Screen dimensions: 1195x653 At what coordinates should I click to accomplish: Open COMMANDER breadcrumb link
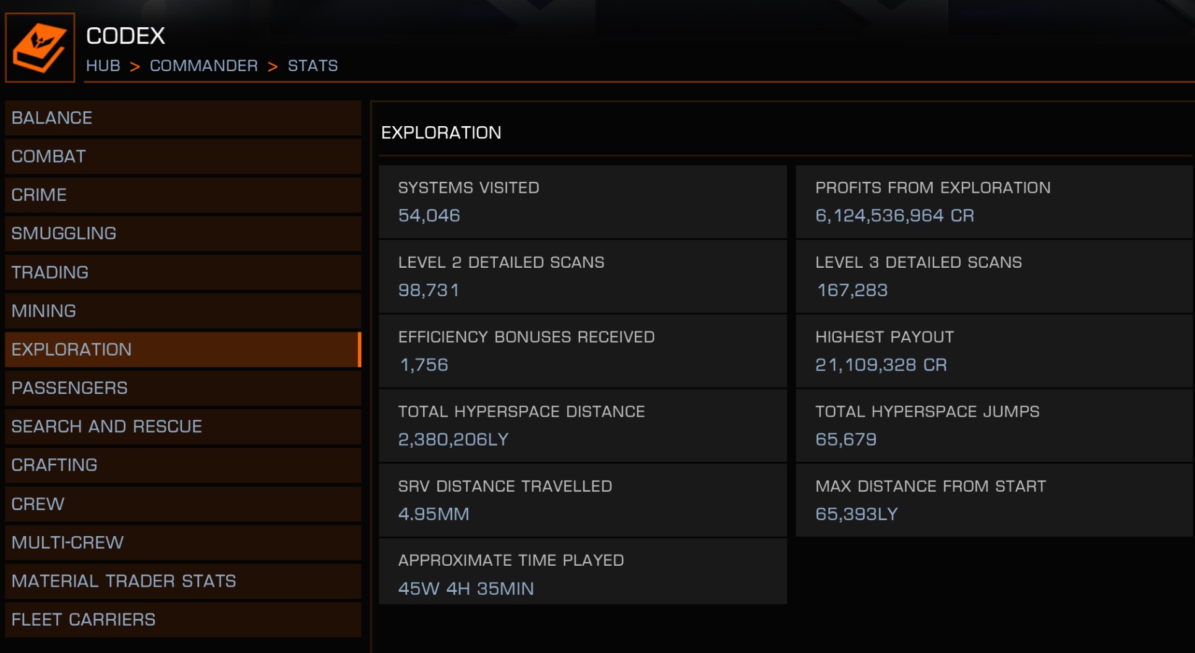(203, 66)
